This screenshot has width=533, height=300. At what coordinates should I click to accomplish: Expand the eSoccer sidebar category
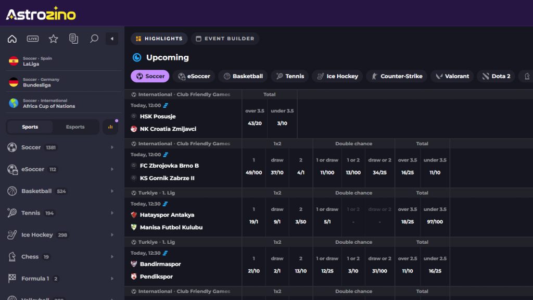tap(112, 169)
